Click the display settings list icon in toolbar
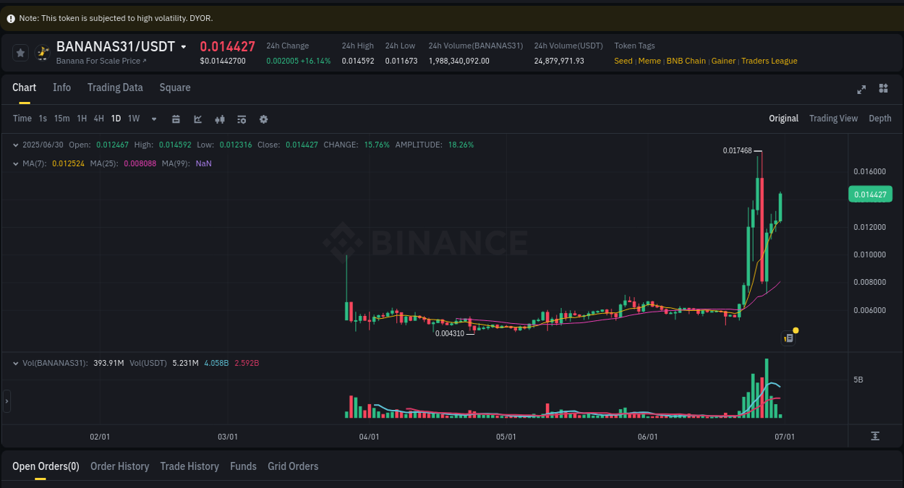 (x=241, y=119)
